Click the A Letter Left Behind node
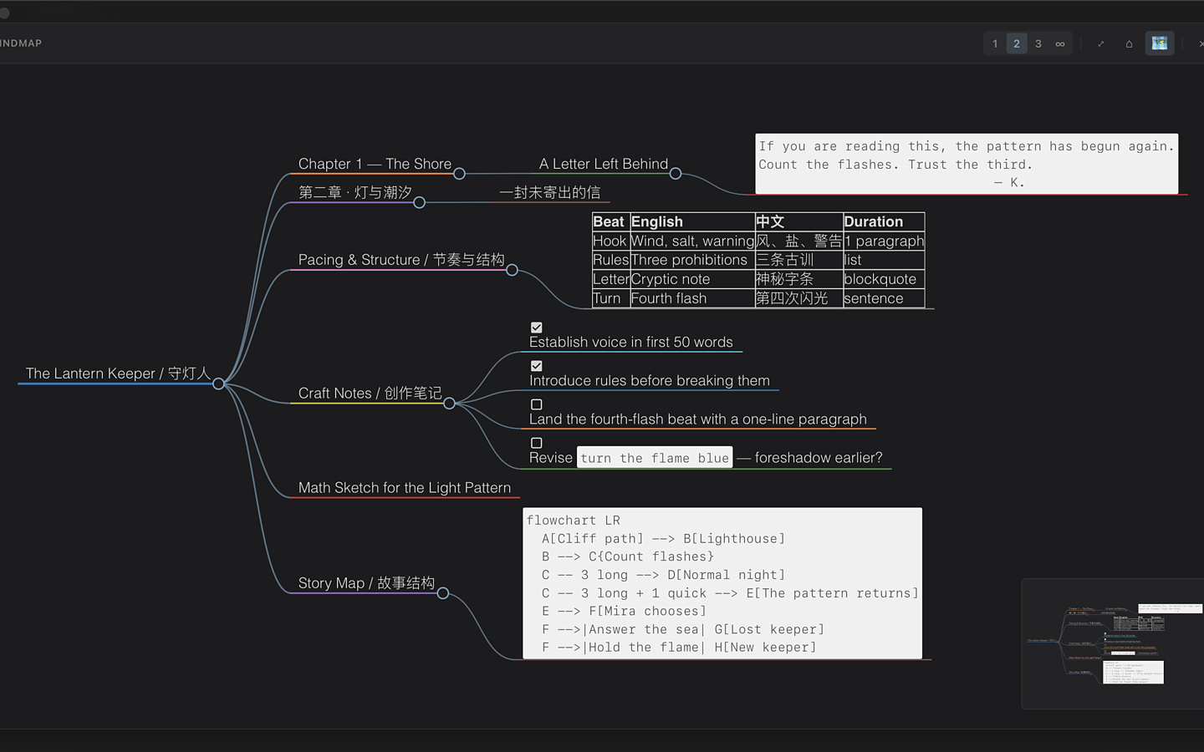This screenshot has width=1204, height=752. click(x=604, y=164)
